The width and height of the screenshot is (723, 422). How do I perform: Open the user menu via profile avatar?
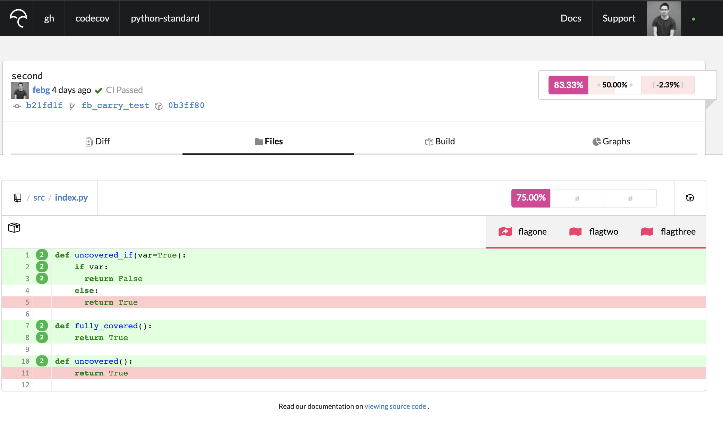pos(663,18)
